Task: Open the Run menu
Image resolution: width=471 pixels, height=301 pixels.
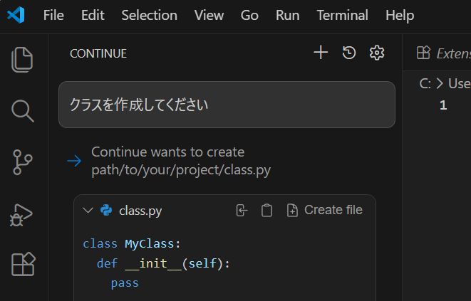Action: pos(287,15)
